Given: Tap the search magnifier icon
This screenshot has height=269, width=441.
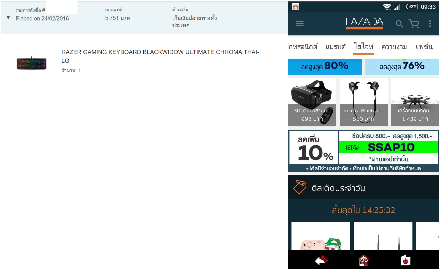Looking at the screenshot, I should [399, 24].
